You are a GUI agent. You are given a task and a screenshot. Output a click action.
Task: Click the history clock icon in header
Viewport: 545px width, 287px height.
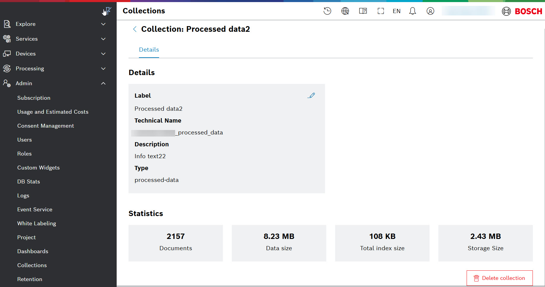(x=327, y=11)
